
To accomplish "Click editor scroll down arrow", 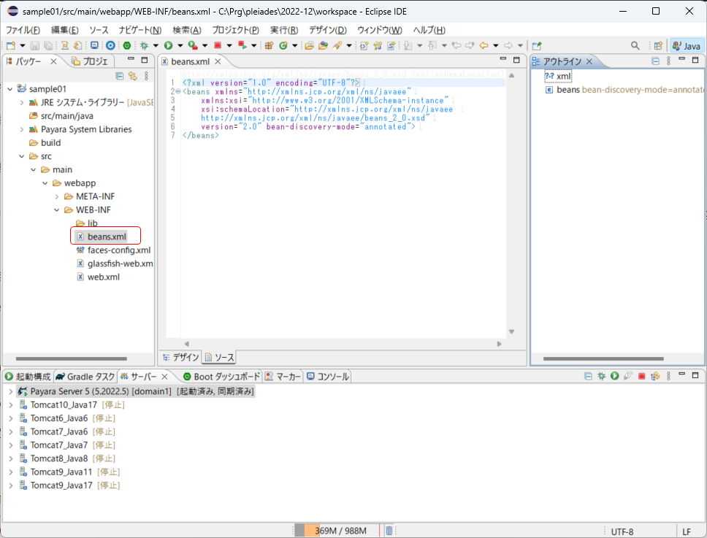I will (x=511, y=331).
